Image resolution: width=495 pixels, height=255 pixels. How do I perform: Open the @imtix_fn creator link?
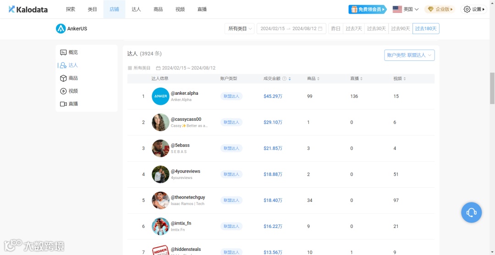tap(181, 223)
